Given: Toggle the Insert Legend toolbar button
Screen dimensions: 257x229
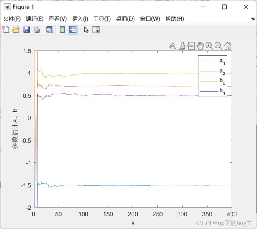Looking at the screenshot, I should click(x=73, y=30).
